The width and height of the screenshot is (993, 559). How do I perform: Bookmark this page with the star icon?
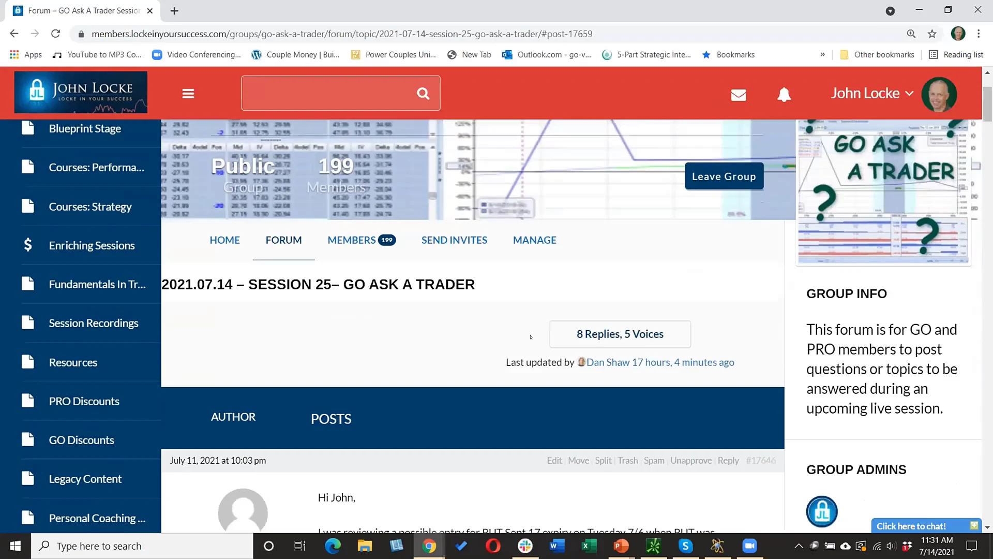click(932, 34)
